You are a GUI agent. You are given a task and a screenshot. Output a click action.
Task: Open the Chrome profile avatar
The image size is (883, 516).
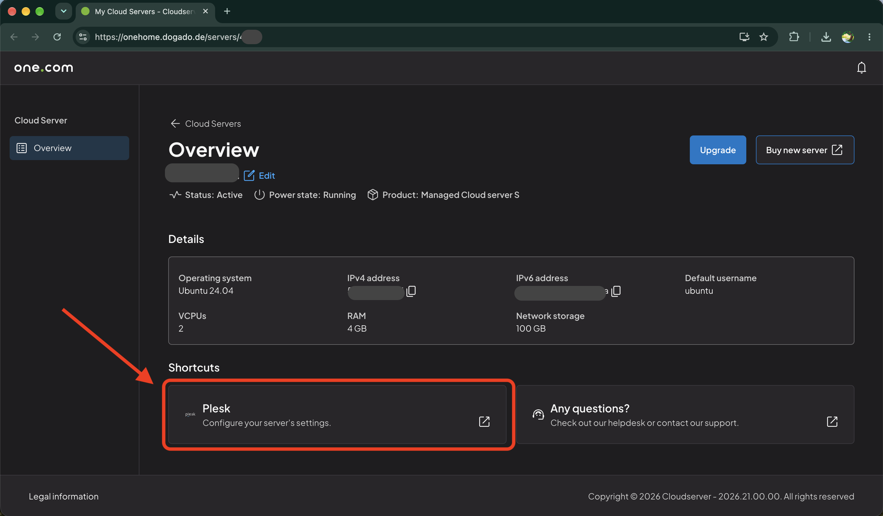pyautogui.click(x=847, y=37)
